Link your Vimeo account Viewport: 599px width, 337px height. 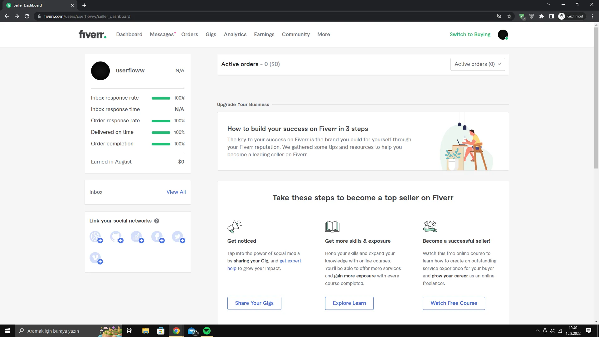(96, 258)
